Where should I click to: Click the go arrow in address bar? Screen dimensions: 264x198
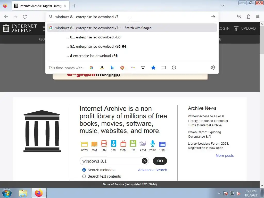point(213,17)
